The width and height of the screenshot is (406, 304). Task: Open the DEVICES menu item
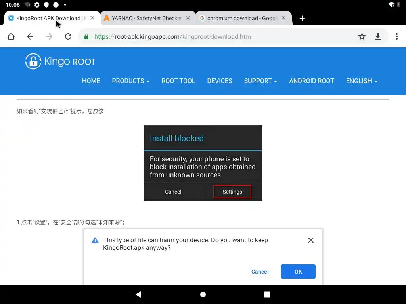click(220, 81)
